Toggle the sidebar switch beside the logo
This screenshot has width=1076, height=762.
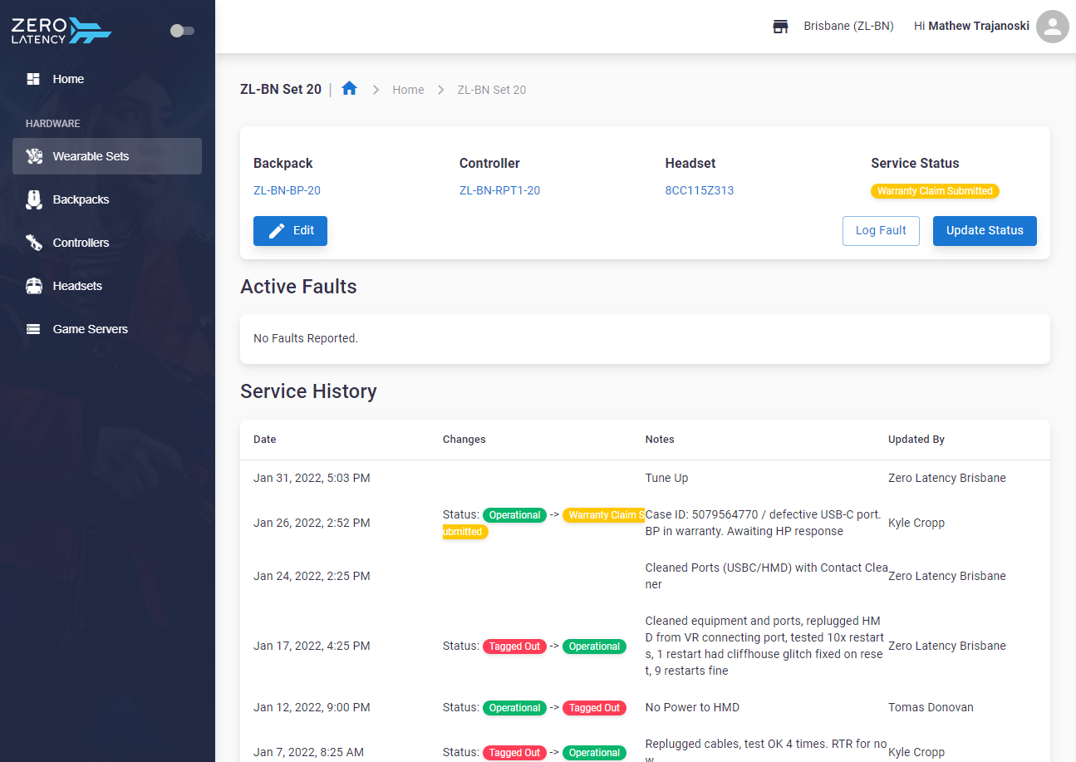(x=182, y=31)
